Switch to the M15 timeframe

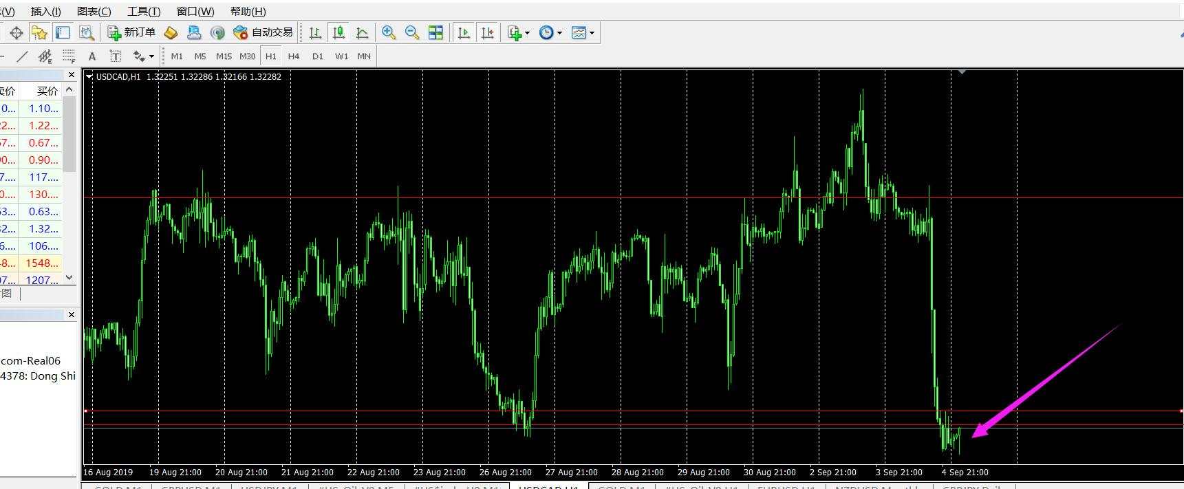[224, 56]
